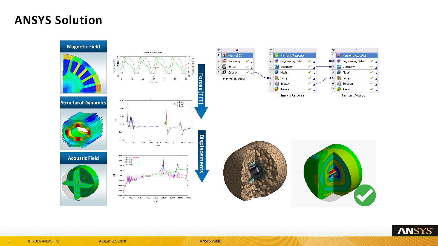The height and width of the screenshot is (246, 438).
Task: Open the system C dropdown arrow menu
Action: (333, 50)
